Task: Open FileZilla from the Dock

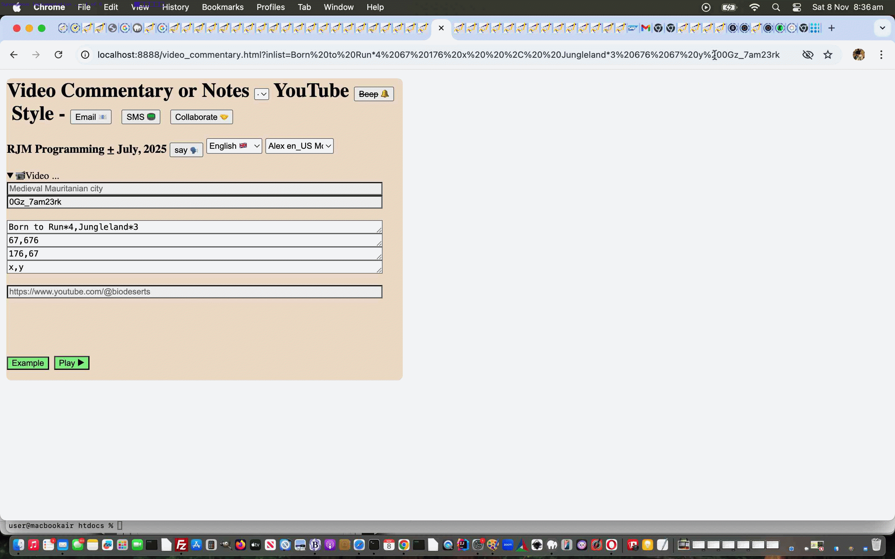Action: click(181, 544)
